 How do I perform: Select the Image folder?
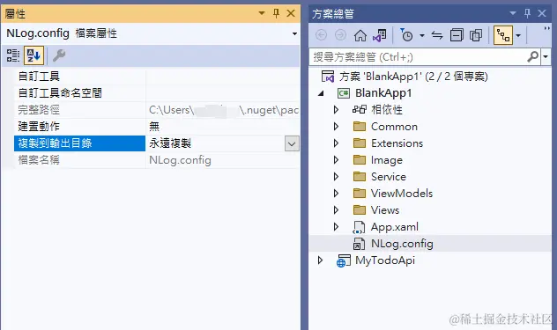[x=387, y=160]
